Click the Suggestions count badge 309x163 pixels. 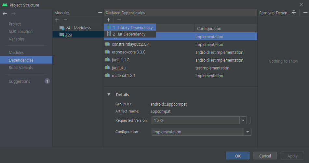47,81
